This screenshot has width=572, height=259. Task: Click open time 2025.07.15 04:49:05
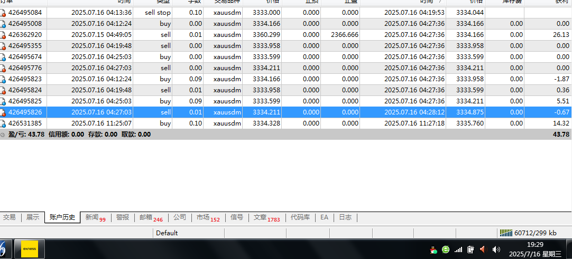pos(102,35)
